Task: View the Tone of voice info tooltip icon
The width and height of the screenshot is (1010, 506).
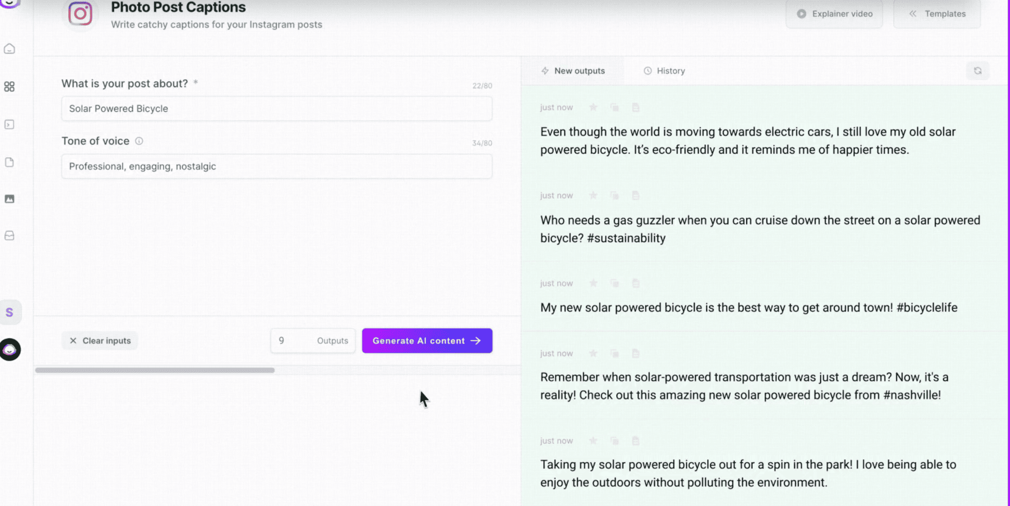Action: (140, 141)
